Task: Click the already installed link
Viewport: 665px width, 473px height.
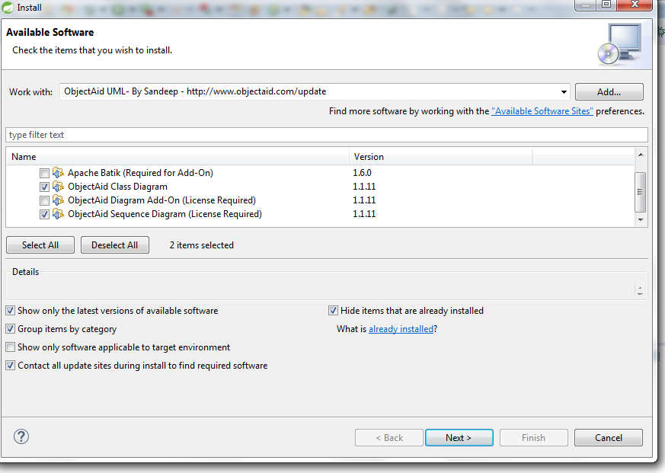Action: point(401,328)
